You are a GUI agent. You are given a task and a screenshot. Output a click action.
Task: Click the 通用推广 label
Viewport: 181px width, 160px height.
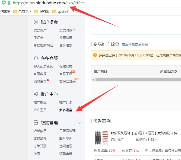point(117,140)
